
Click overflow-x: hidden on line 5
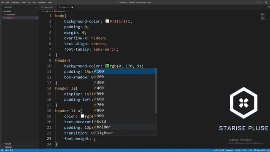[85, 38]
